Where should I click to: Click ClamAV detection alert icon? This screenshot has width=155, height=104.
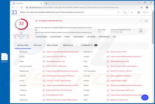[44, 76]
